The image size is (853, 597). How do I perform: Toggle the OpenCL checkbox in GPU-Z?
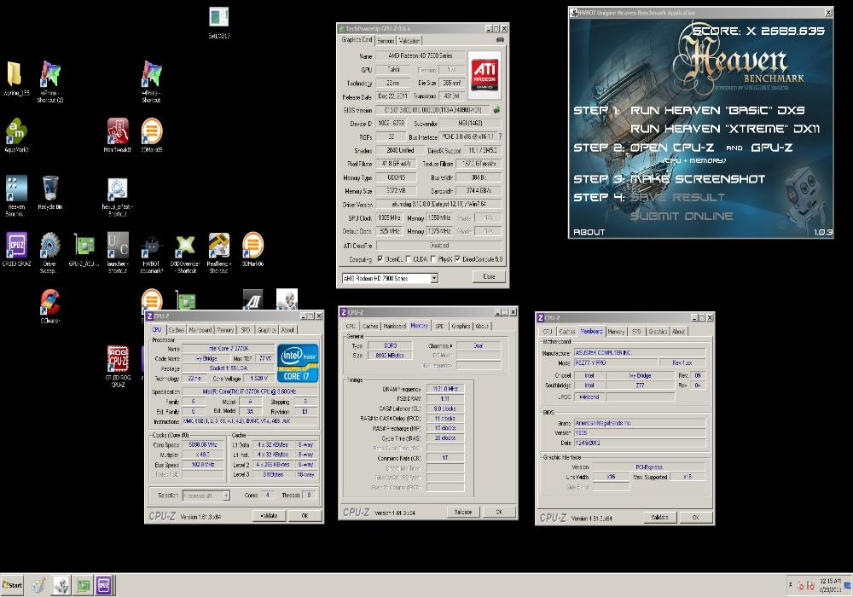click(x=380, y=259)
